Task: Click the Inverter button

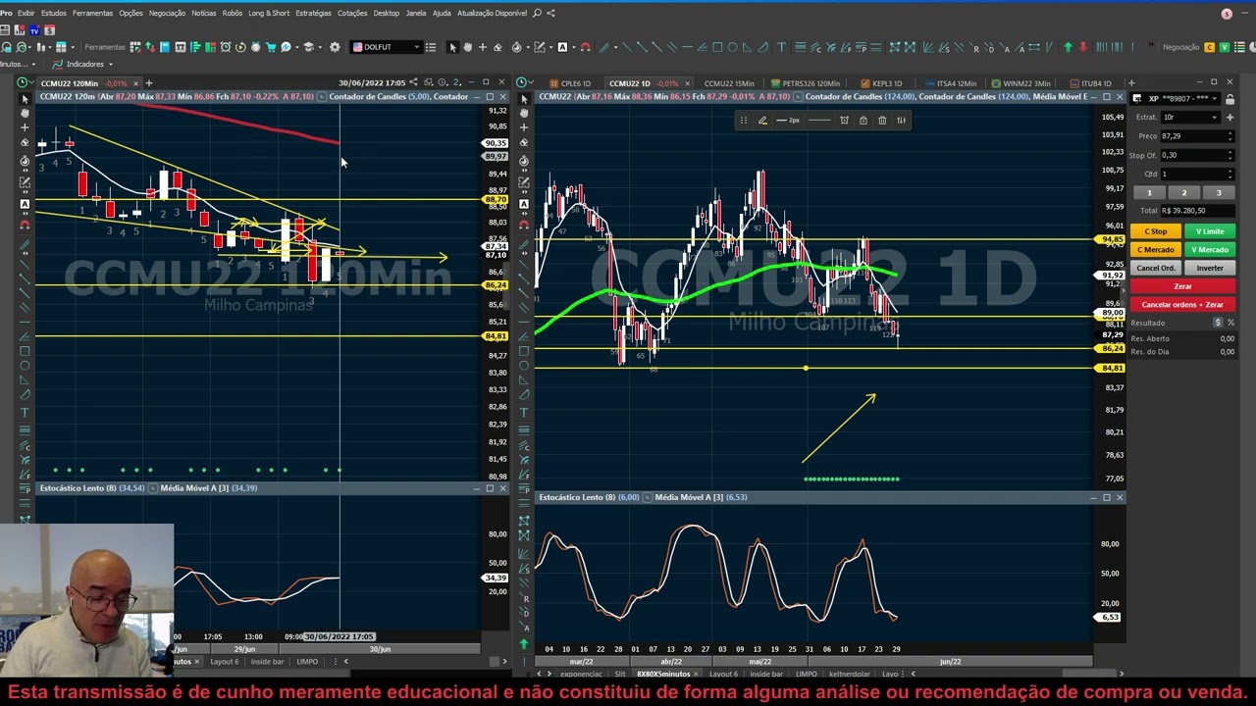Action: pyautogui.click(x=1210, y=268)
